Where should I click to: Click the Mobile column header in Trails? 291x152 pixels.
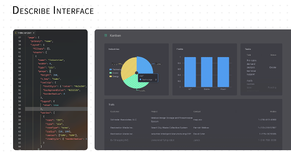(x=273, y=112)
